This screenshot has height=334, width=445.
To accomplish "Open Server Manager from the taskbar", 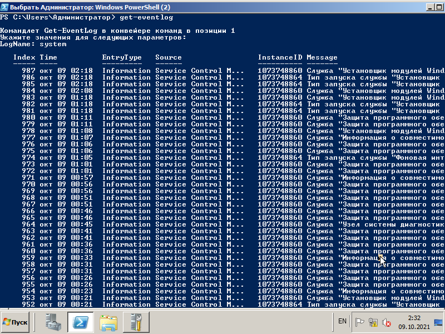I will (53, 322).
